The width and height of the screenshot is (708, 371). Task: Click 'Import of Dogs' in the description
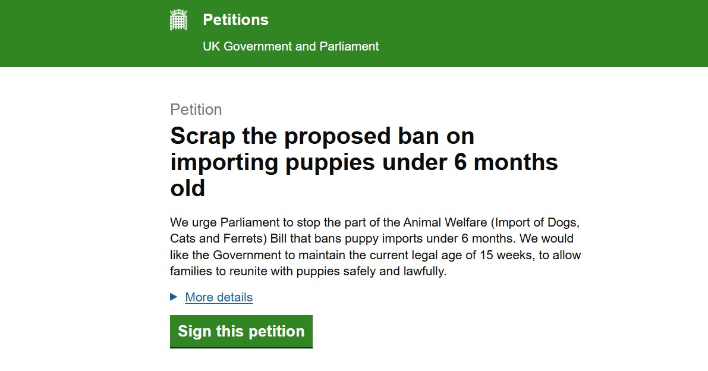tap(534, 222)
